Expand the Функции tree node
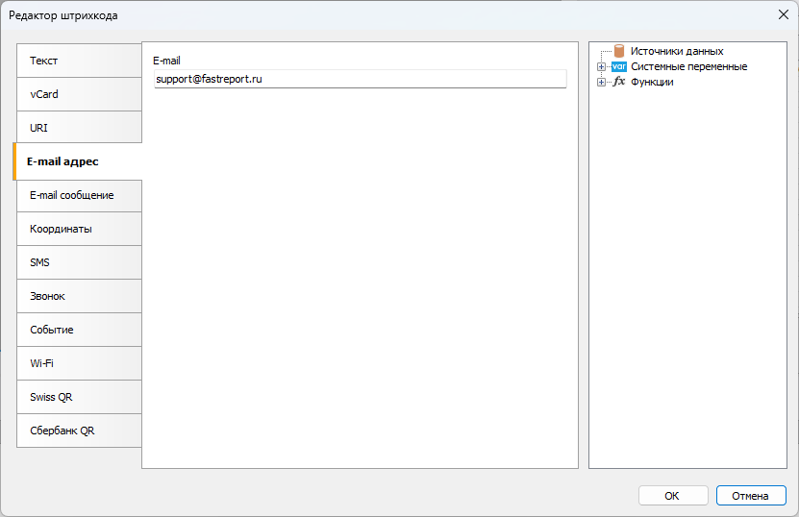The width and height of the screenshot is (799, 517). pyautogui.click(x=601, y=82)
